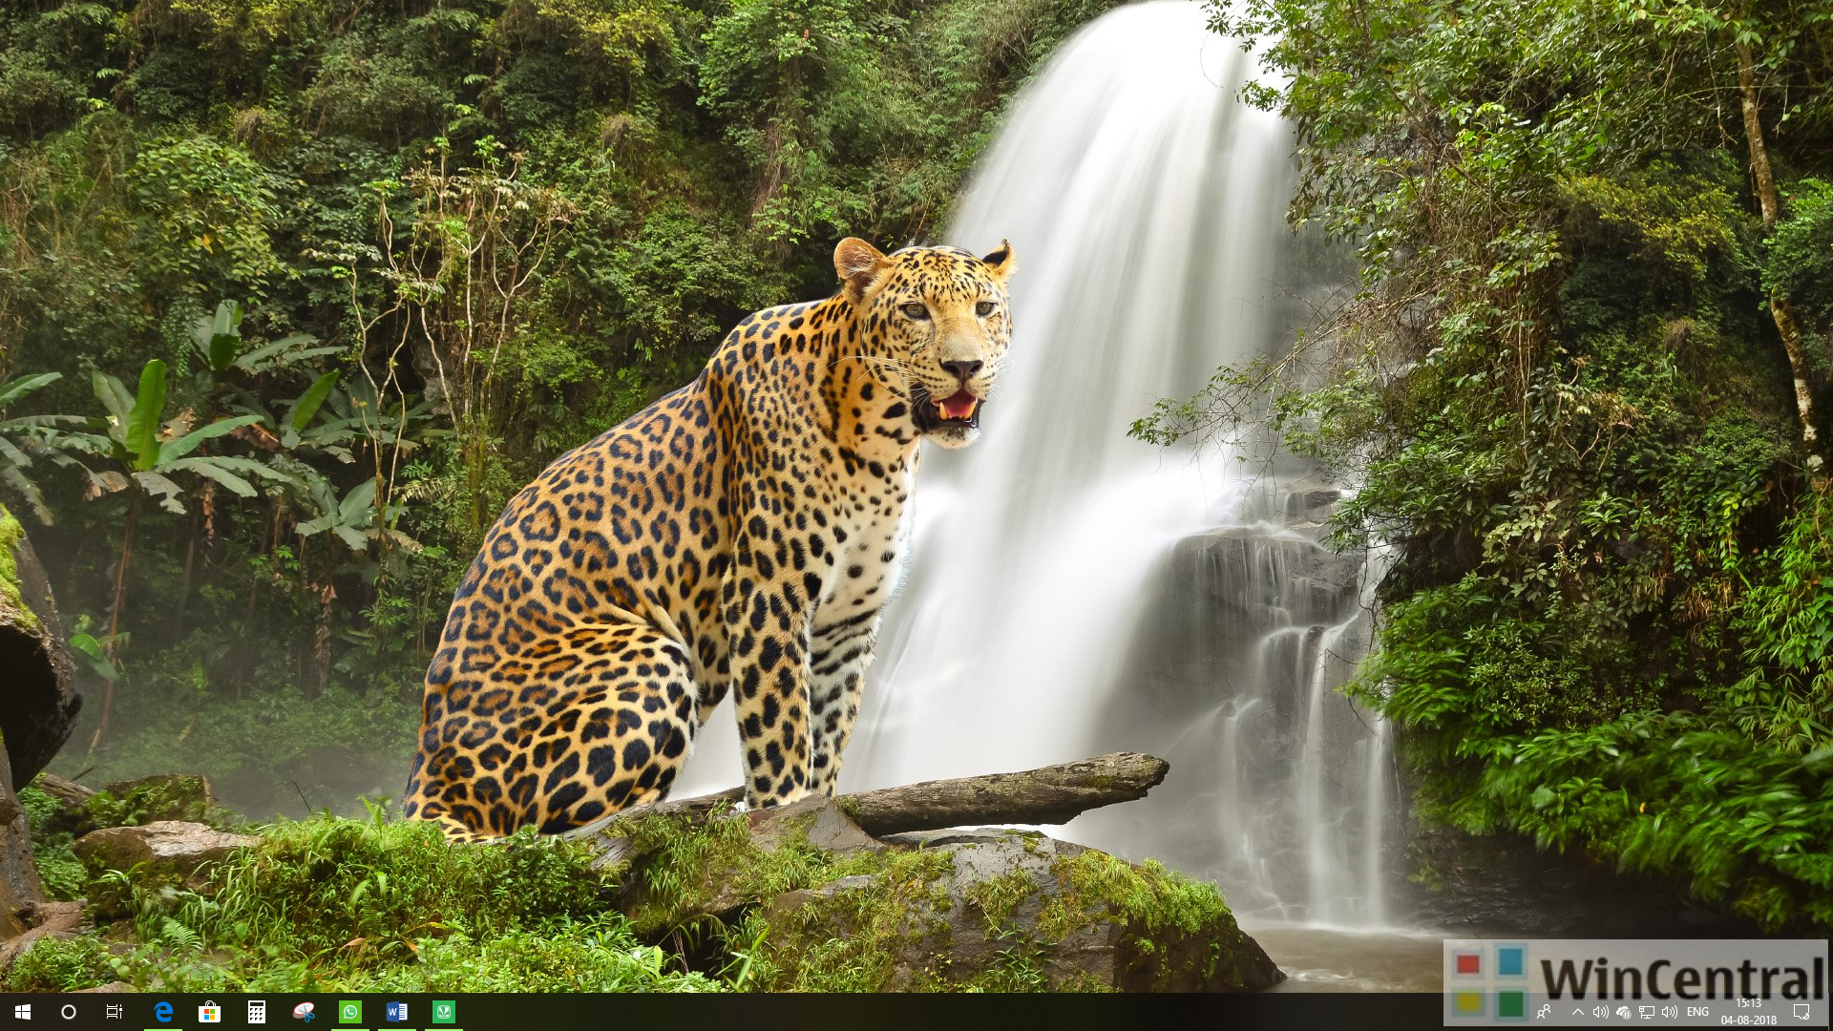This screenshot has height=1031, width=1833.
Task: Open the Calculator app in taskbar
Action: pyautogui.click(x=256, y=1012)
